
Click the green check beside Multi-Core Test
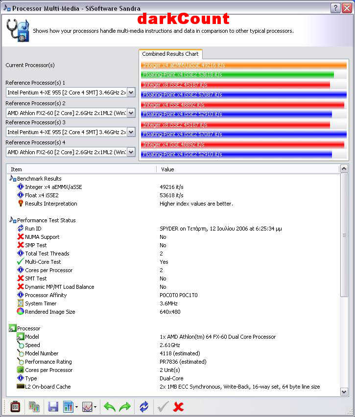click(x=20, y=261)
